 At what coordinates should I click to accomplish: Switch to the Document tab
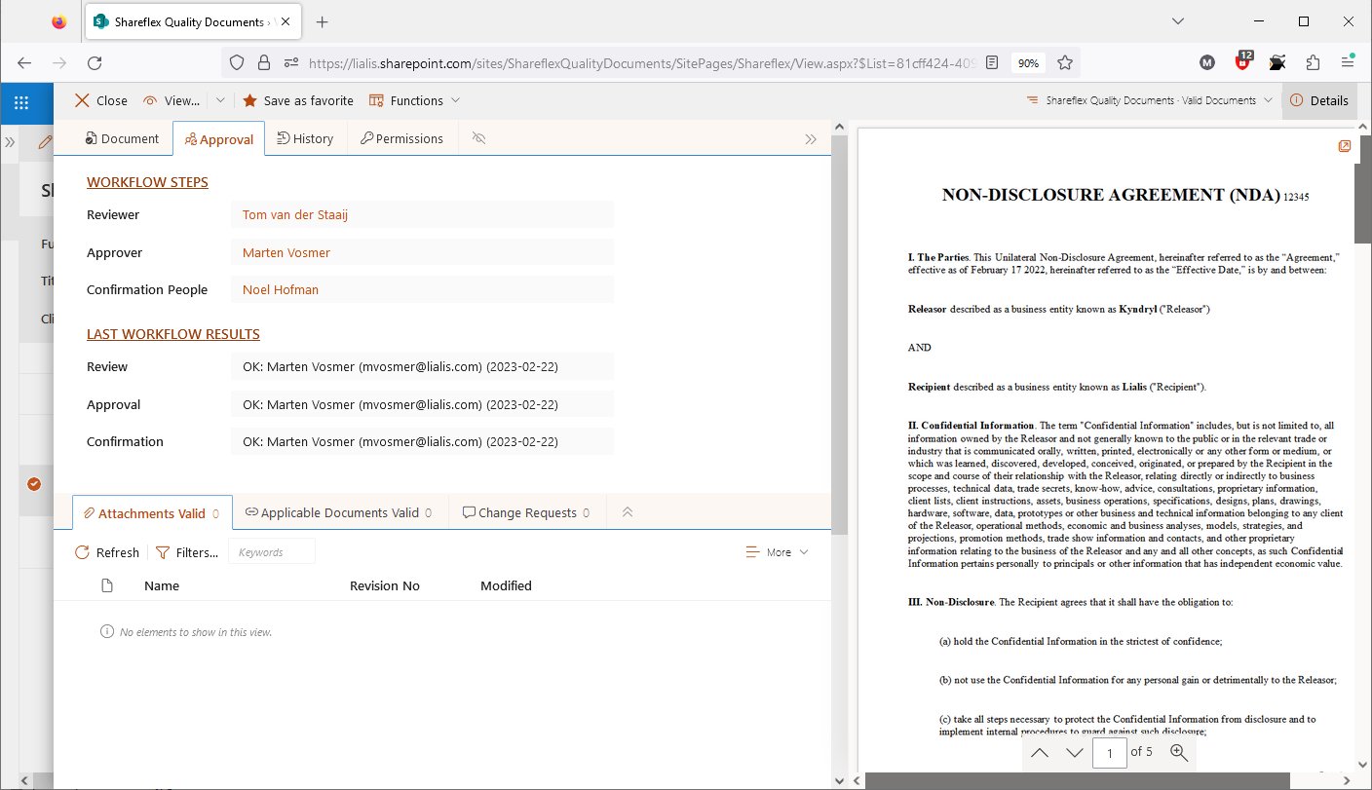pos(122,138)
